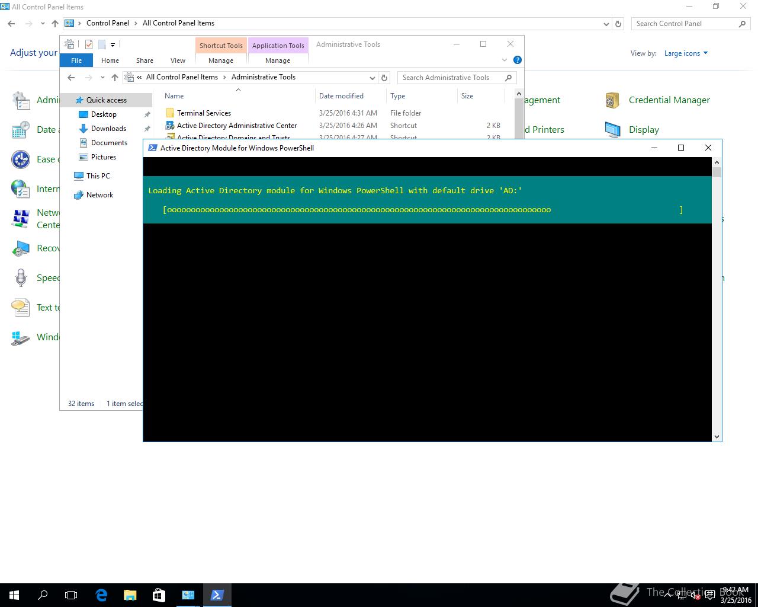Click Administrative Tools search magnifier
The height and width of the screenshot is (607, 758).
point(508,78)
